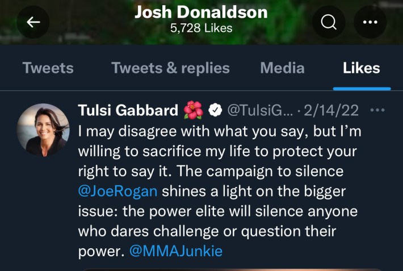This screenshot has height=271, width=403.
Task: Click the red hibiscus flower emoji
Action: tap(194, 110)
